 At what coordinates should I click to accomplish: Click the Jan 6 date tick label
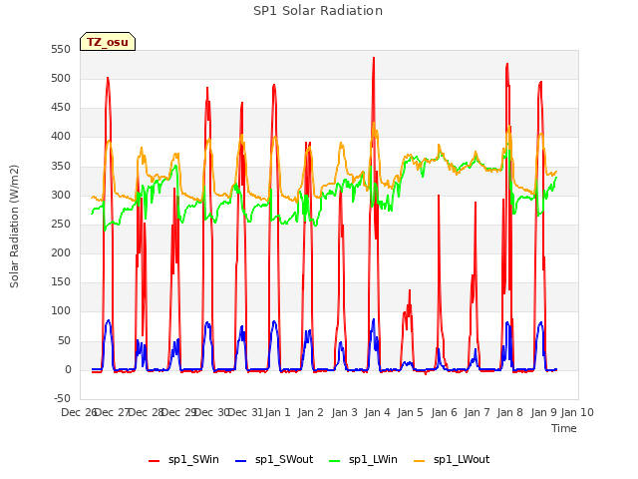point(444,412)
